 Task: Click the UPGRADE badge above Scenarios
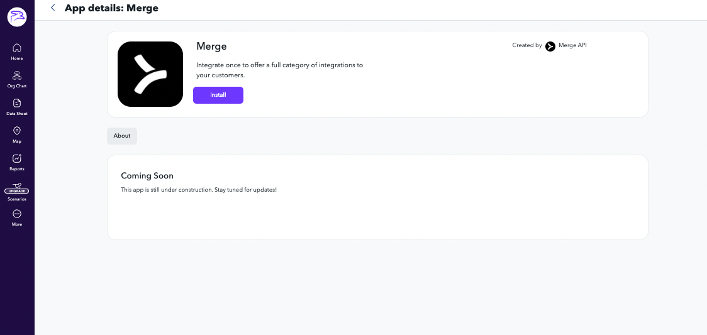tap(17, 191)
